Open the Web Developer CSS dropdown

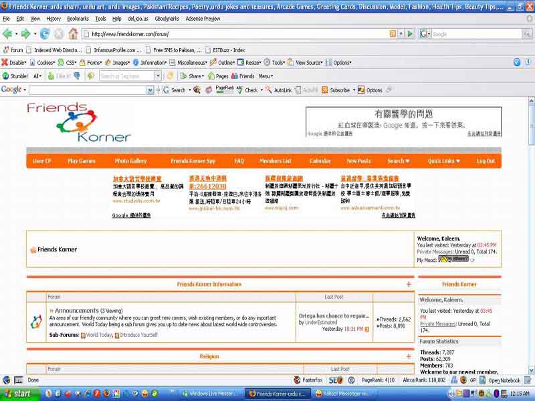point(67,62)
